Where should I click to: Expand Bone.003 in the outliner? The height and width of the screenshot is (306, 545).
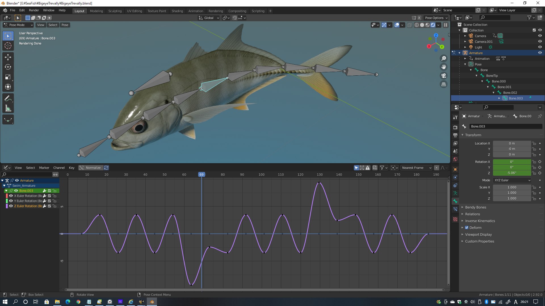click(499, 98)
